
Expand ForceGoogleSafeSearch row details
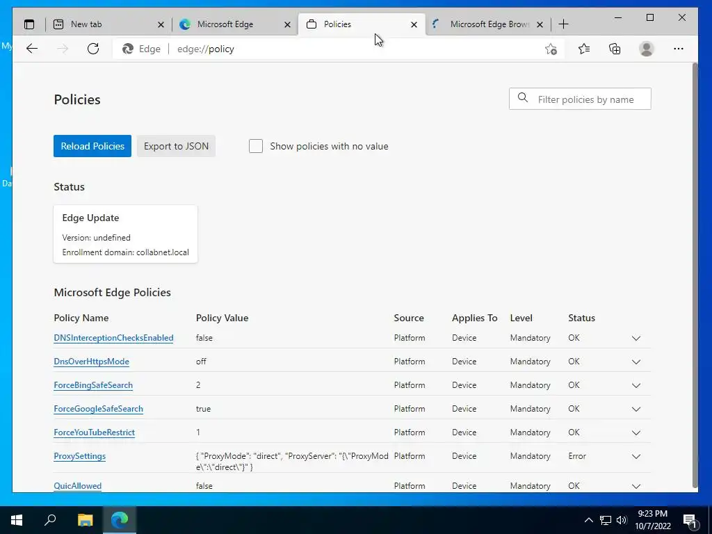636,409
